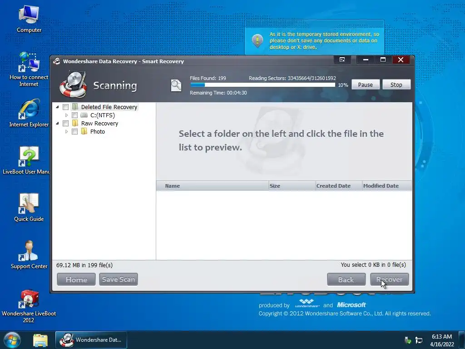The width and height of the screenshot is (465, 349).
Task: Sort by the Name column header
Action: [213, 186]
